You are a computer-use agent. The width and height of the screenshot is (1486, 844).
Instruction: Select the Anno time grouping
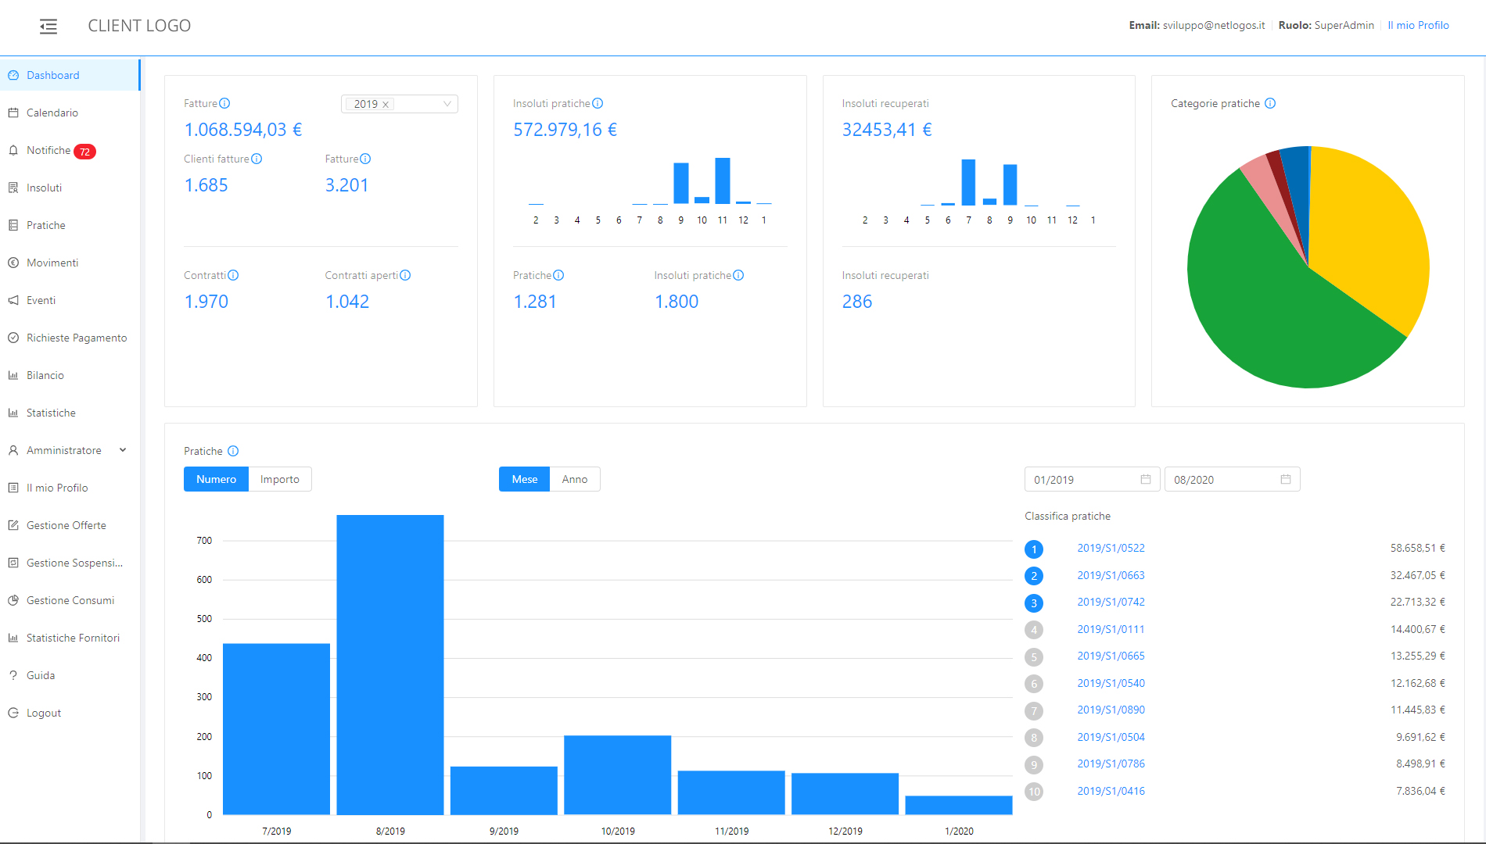coord(574,479)
